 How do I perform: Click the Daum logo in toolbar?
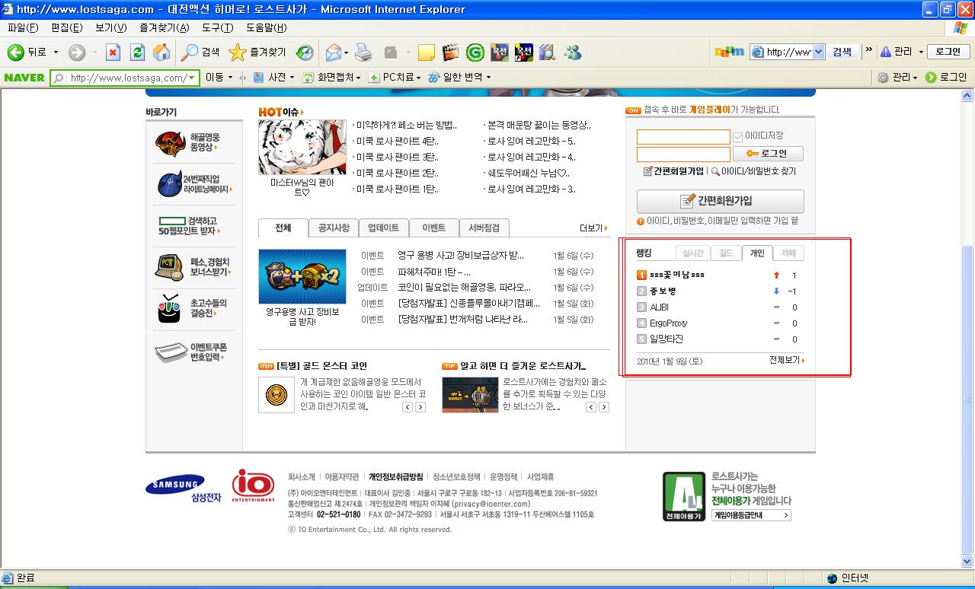click(729, 52)
